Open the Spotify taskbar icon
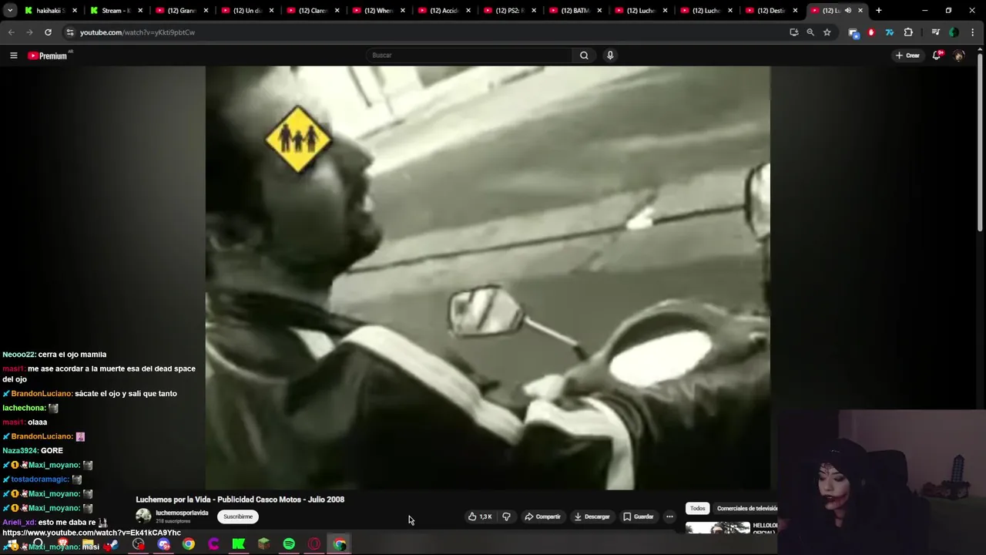 pyautogui.click(x=289, y=544)
